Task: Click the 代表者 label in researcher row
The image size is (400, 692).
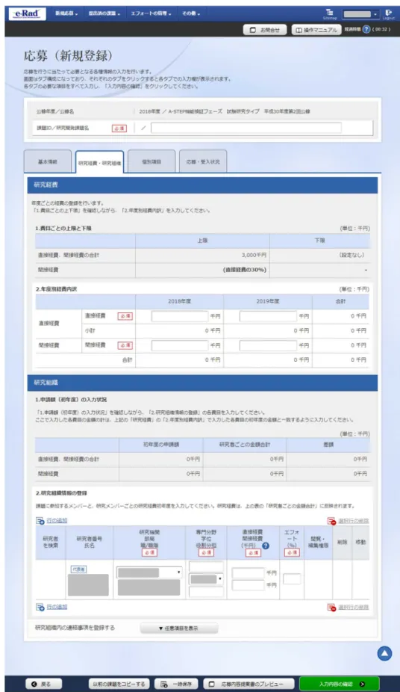Action: 78,569
